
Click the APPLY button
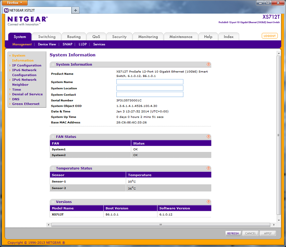[x=267, y=233]
